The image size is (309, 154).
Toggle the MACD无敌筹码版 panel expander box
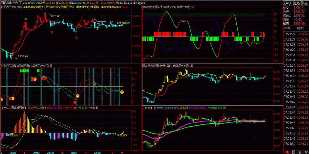pos(29,108)
